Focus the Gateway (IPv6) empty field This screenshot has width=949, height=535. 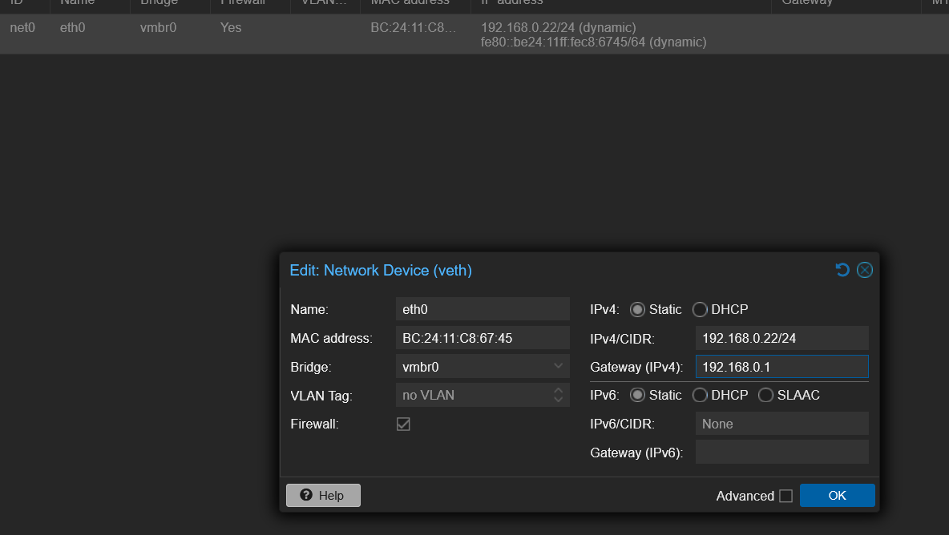point(782,453)
